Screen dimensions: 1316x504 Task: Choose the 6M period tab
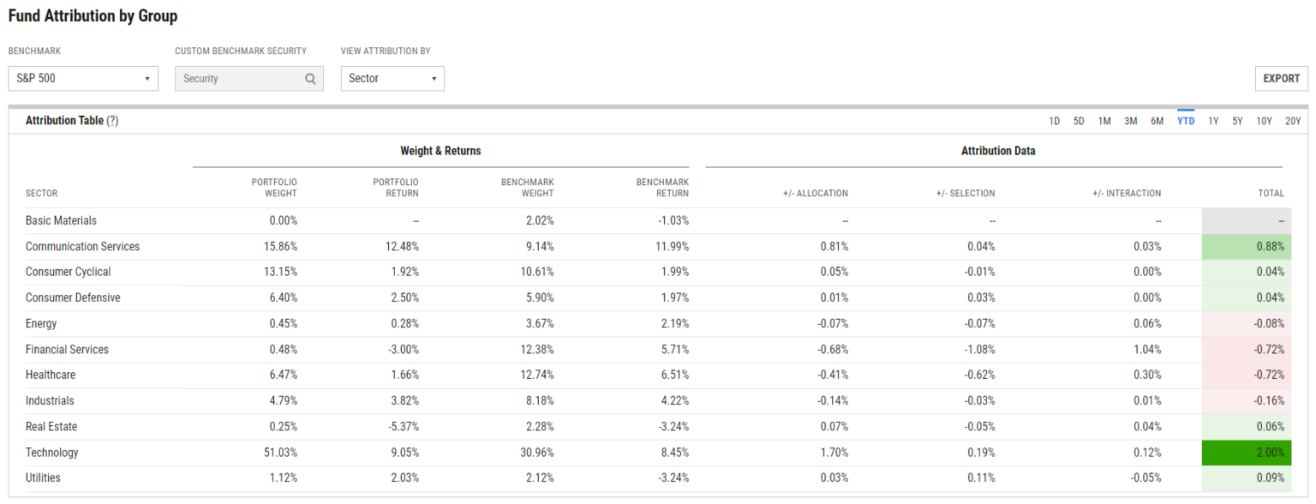coord(1158,121)
